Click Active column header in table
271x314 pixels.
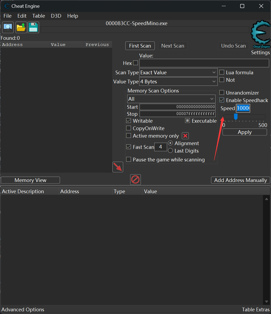pos(9,191)
